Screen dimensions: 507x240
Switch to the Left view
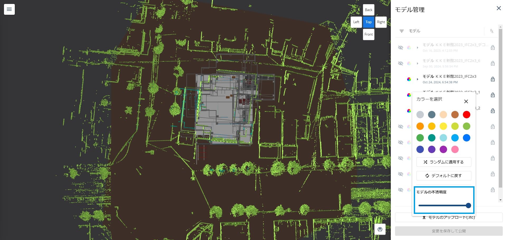[x=356, y=22]
